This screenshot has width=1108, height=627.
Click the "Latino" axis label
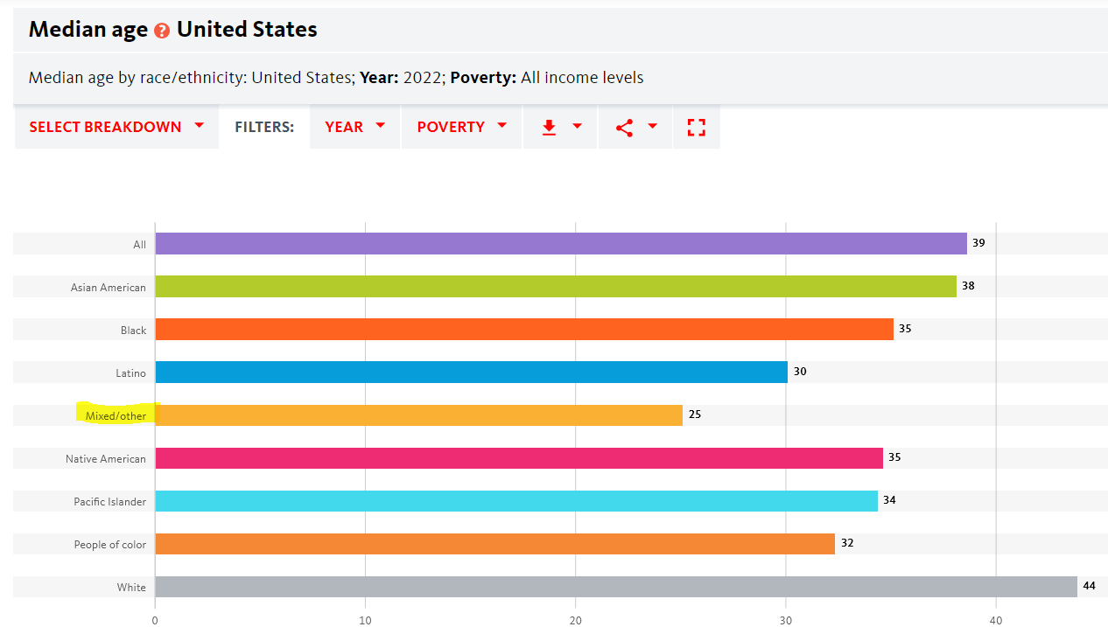pos(131,373)
